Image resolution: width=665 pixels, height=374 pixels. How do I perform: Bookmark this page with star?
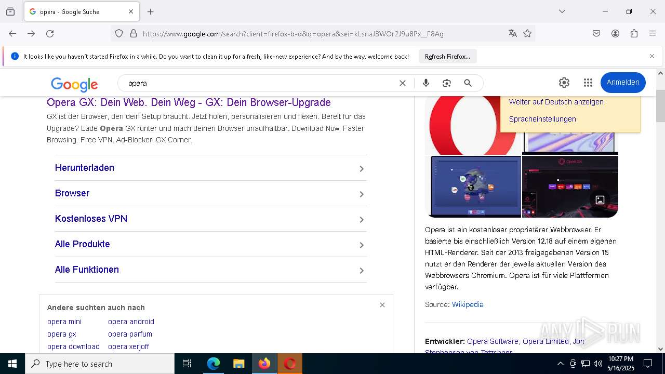tap(527, 33)
